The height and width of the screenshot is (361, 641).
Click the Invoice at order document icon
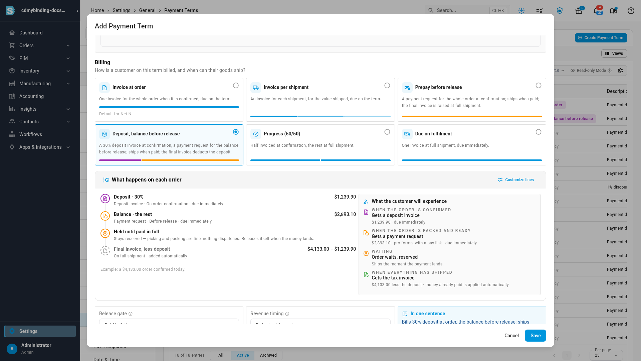[x=104, y=88]
